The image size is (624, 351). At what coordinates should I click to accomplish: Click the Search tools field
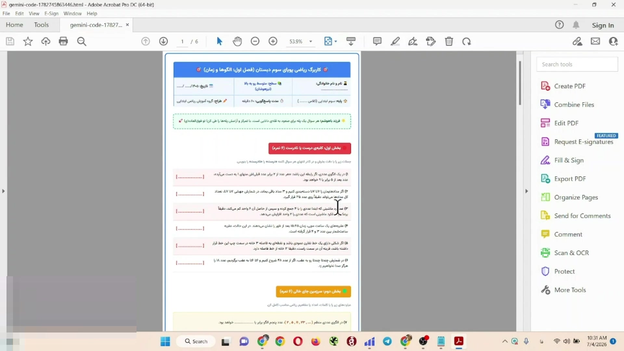(577, 64)
